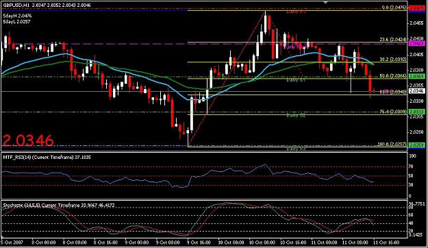Click the chart shift triangle marker at top
The image size is (428, 248).
point(325,3)
